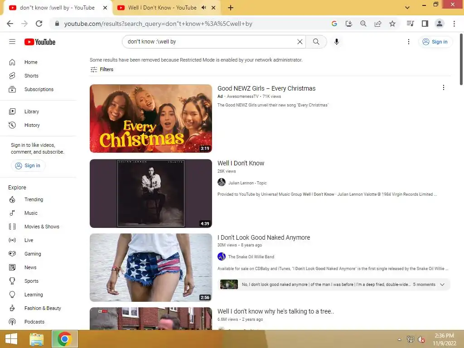
Task: Show hidden system tray icons
Action: [400, 339]
